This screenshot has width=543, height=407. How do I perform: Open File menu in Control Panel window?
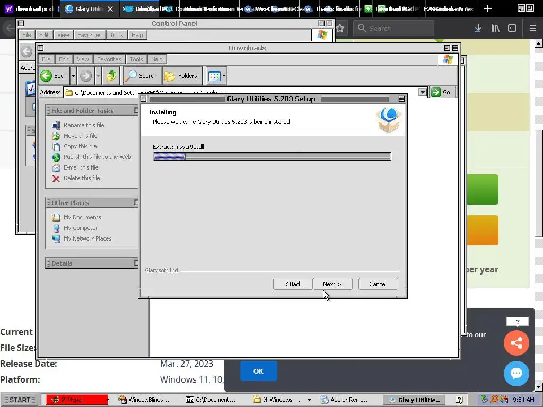(27, 35)
